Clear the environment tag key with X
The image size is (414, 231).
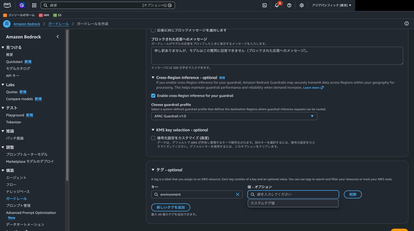pos(238,194)
